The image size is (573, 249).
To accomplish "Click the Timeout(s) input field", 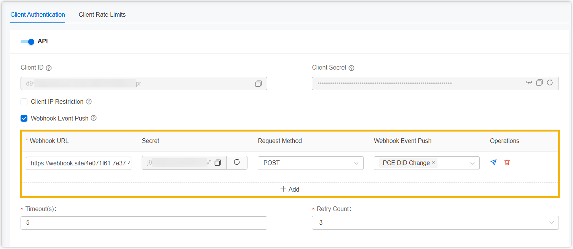I will (x=144, y=223).
